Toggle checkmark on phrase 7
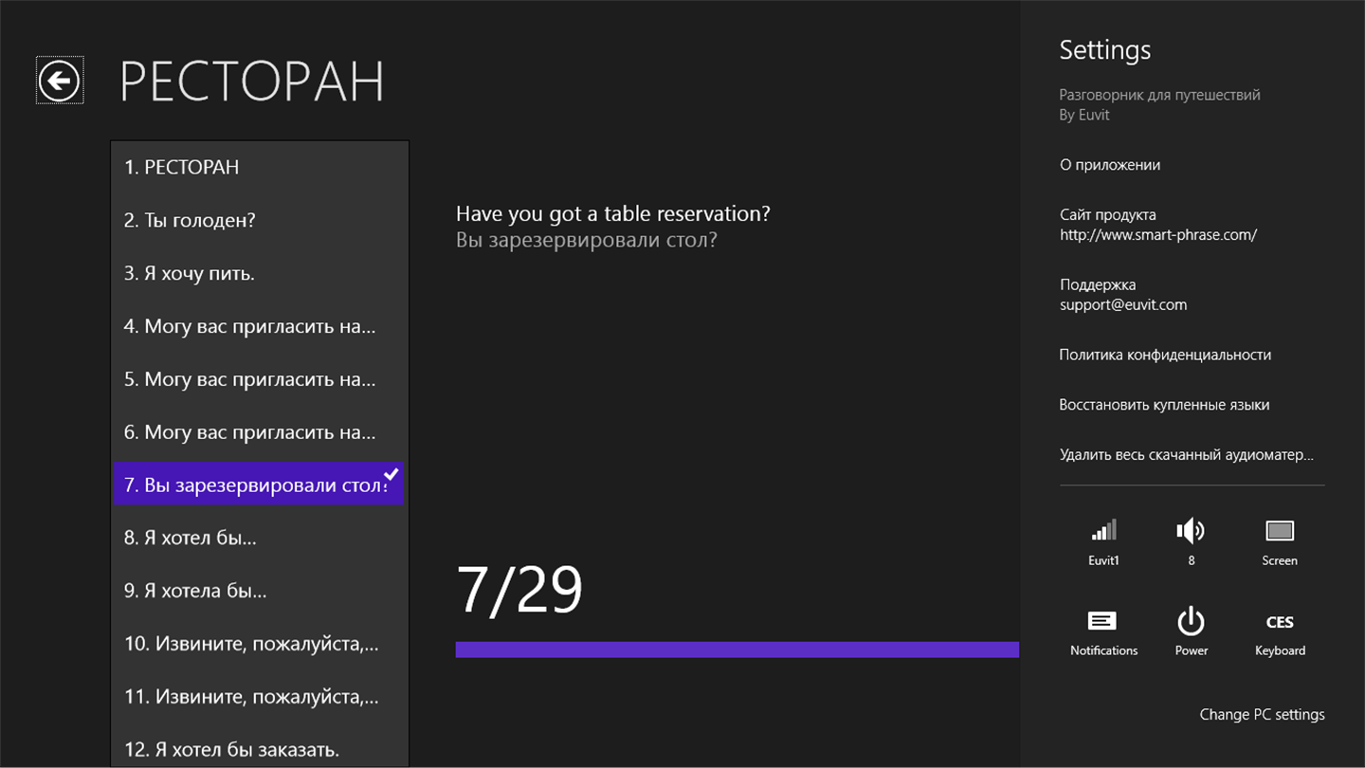Screen dimensions: 1365x768 391,473
